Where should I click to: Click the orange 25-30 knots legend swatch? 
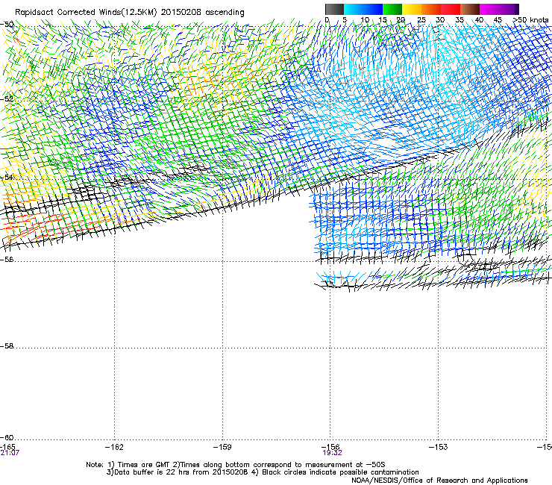pos(431,9)
